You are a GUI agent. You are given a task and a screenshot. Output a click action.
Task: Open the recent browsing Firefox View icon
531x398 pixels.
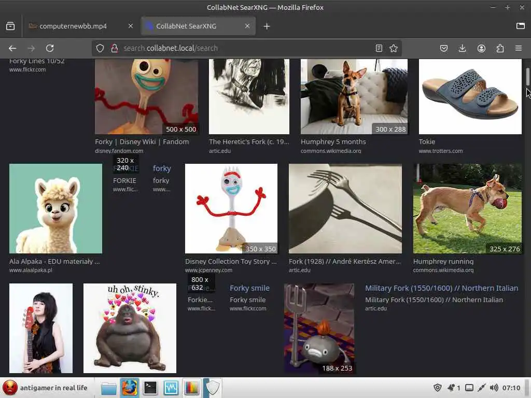point(10,26)
